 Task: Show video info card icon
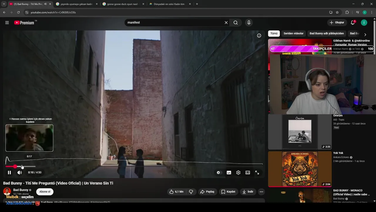259,36
